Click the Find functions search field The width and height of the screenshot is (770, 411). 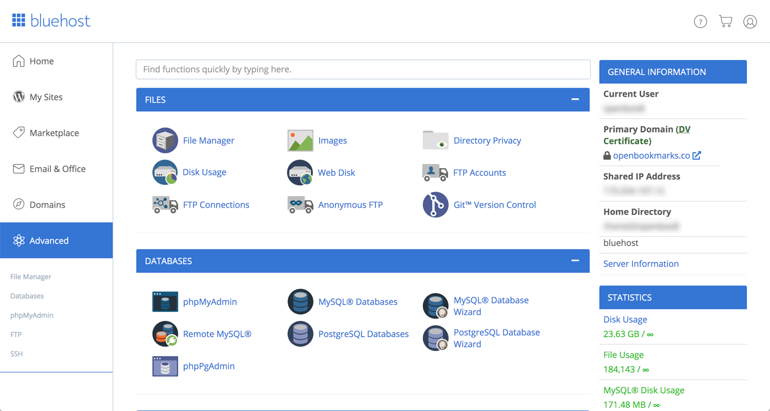[363, 69]
